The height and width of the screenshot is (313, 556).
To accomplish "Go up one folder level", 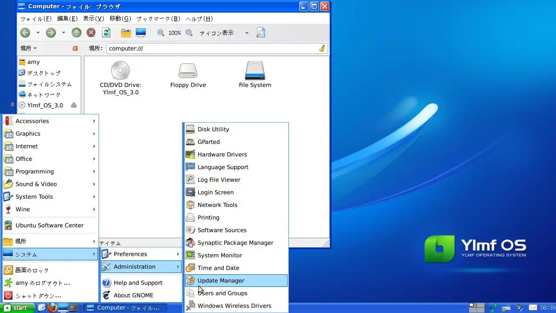I will click(x=76, y=33).
